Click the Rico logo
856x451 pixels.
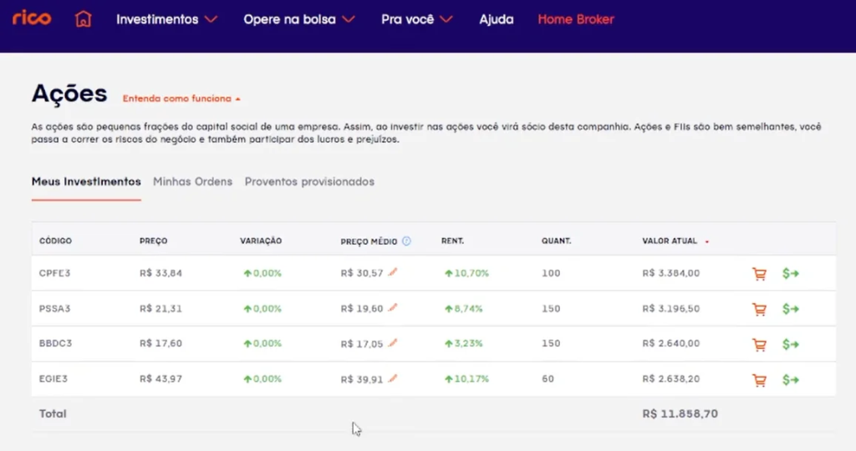coord(32,18)
